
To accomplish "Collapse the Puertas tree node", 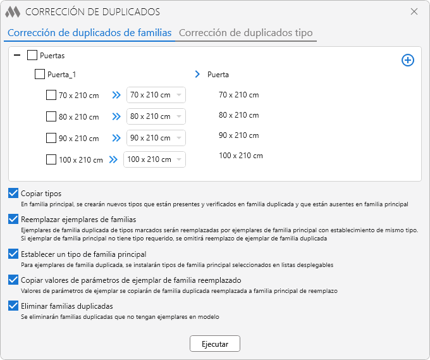I will tap(17, 56).
